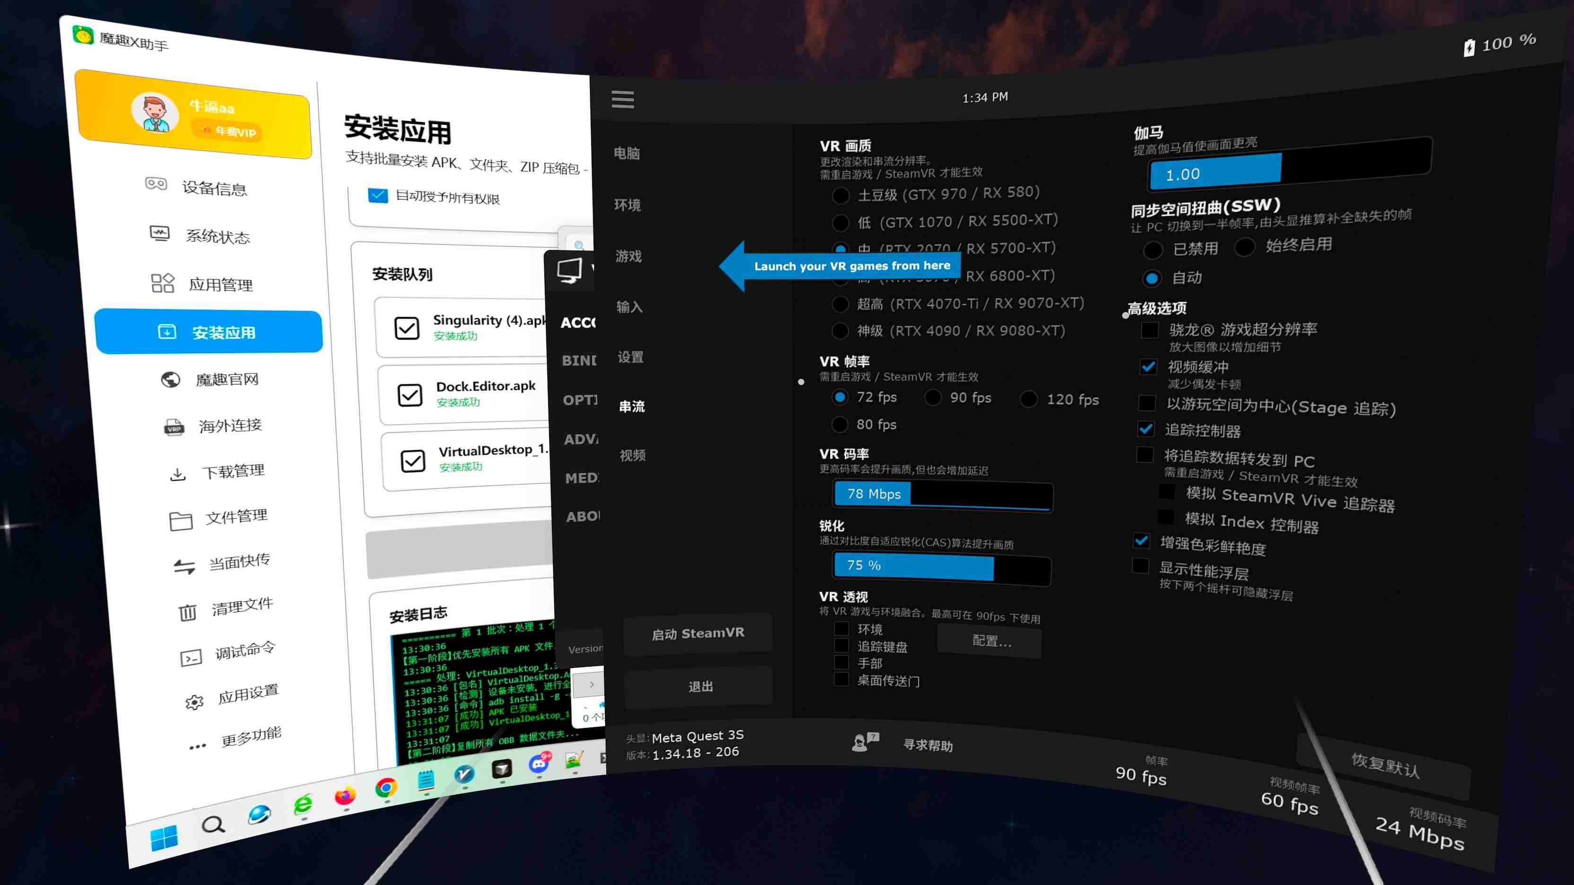
Task: Enable 骁龙 游戏超分辨率 checkbox
Action: point(1149,330)
